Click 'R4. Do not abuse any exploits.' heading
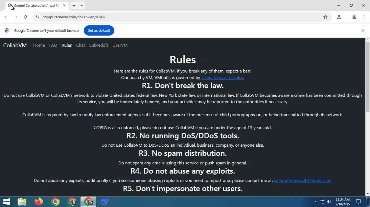The height and width of the screenshot is (207, 370). 183,171
